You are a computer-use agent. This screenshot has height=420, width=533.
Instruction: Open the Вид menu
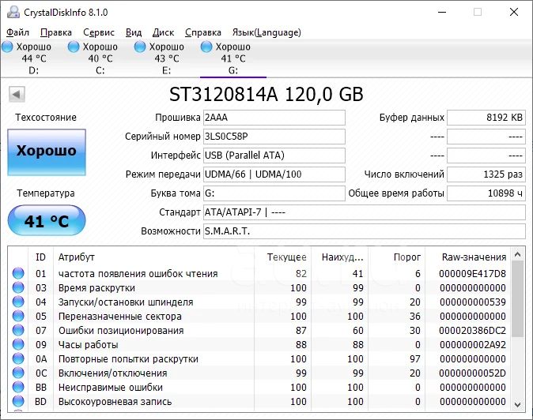[x=134, y=32]
